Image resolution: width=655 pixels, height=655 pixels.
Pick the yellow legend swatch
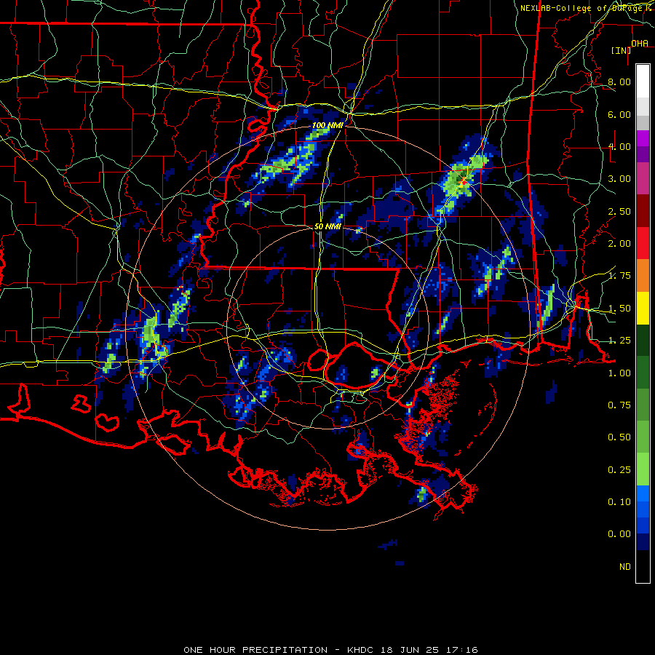tap(643, 309)
